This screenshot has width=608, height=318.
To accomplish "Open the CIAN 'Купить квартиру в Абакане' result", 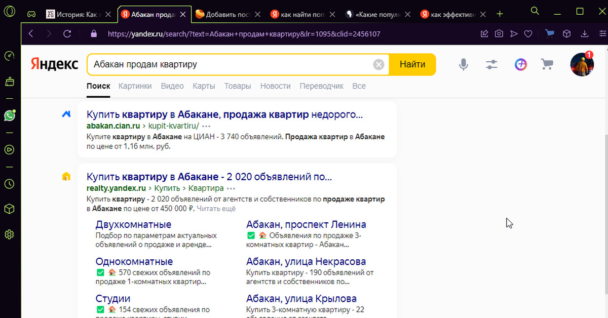I will [x=224, y=114].
